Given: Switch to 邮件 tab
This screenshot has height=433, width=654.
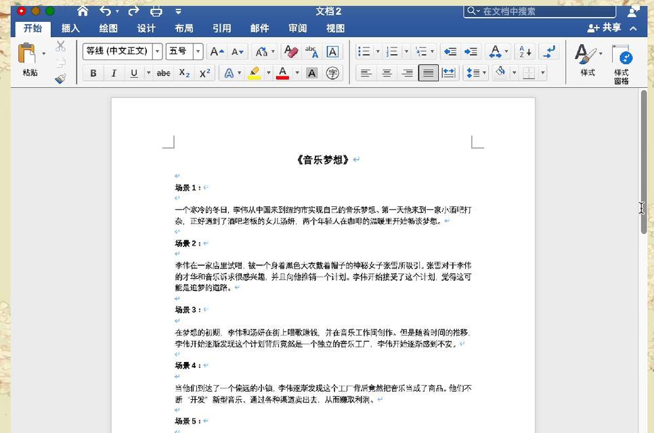Looking at the screenshot, I should coord(259,28).
